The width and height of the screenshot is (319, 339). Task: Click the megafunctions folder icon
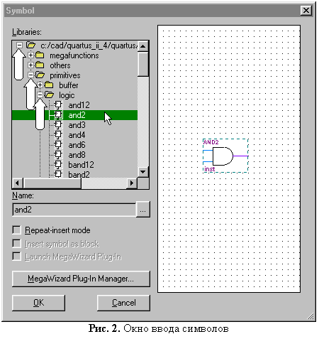click(40, 55)
